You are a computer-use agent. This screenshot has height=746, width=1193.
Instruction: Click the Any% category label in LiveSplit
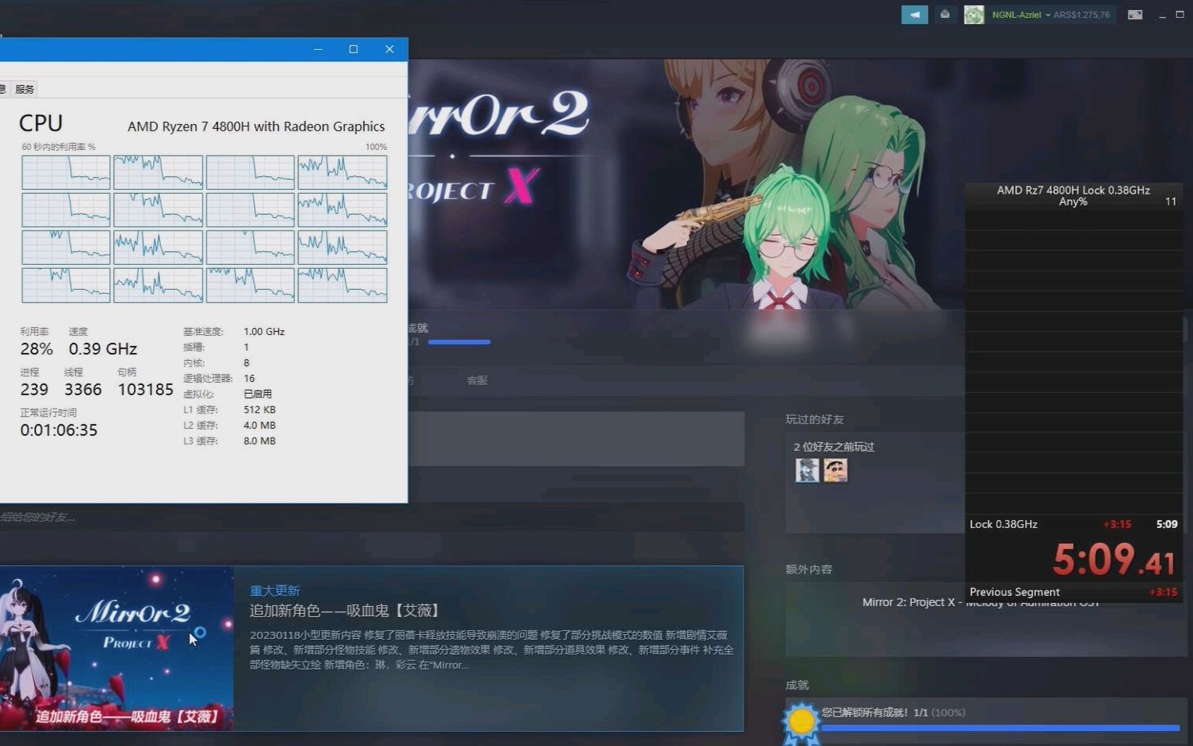coord(1073,202)
